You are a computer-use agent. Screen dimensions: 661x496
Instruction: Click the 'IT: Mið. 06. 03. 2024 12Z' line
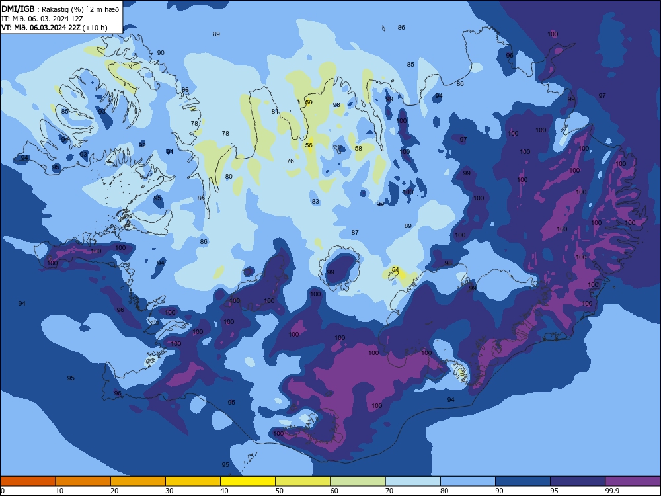point(42,19)
